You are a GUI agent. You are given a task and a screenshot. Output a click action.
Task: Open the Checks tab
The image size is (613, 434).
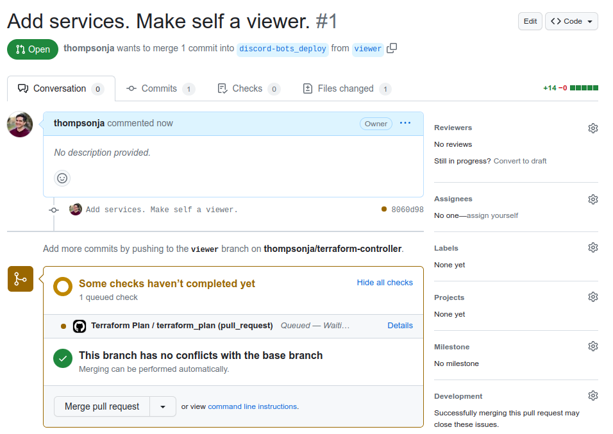(248, 88)
